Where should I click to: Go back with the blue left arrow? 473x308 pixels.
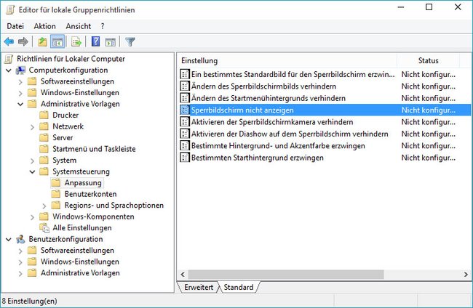coord(9,41)
